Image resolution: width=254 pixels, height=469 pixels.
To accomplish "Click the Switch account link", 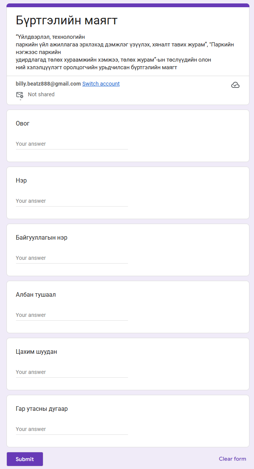I will 101,84.
